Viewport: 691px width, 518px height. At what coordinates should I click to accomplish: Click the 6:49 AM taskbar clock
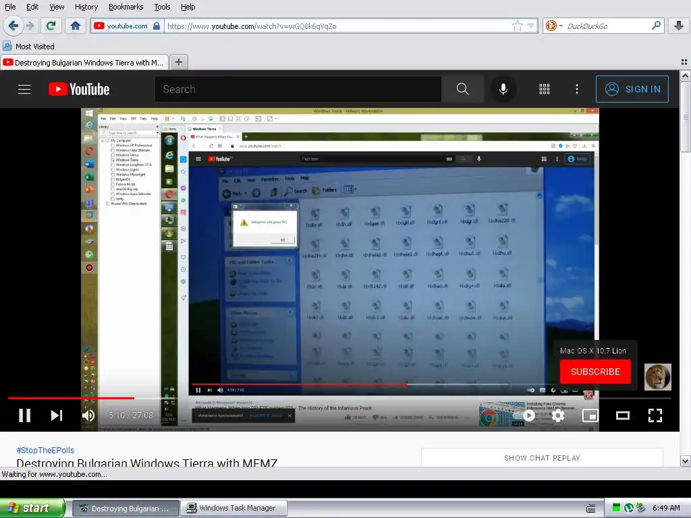point(666,508)
